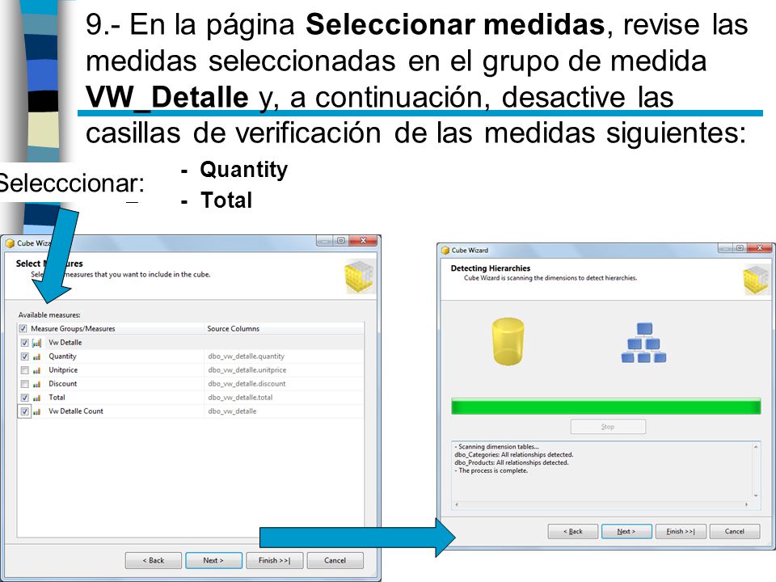Click the 'Scanning dimension tables...' log line

tap(496, 447)
